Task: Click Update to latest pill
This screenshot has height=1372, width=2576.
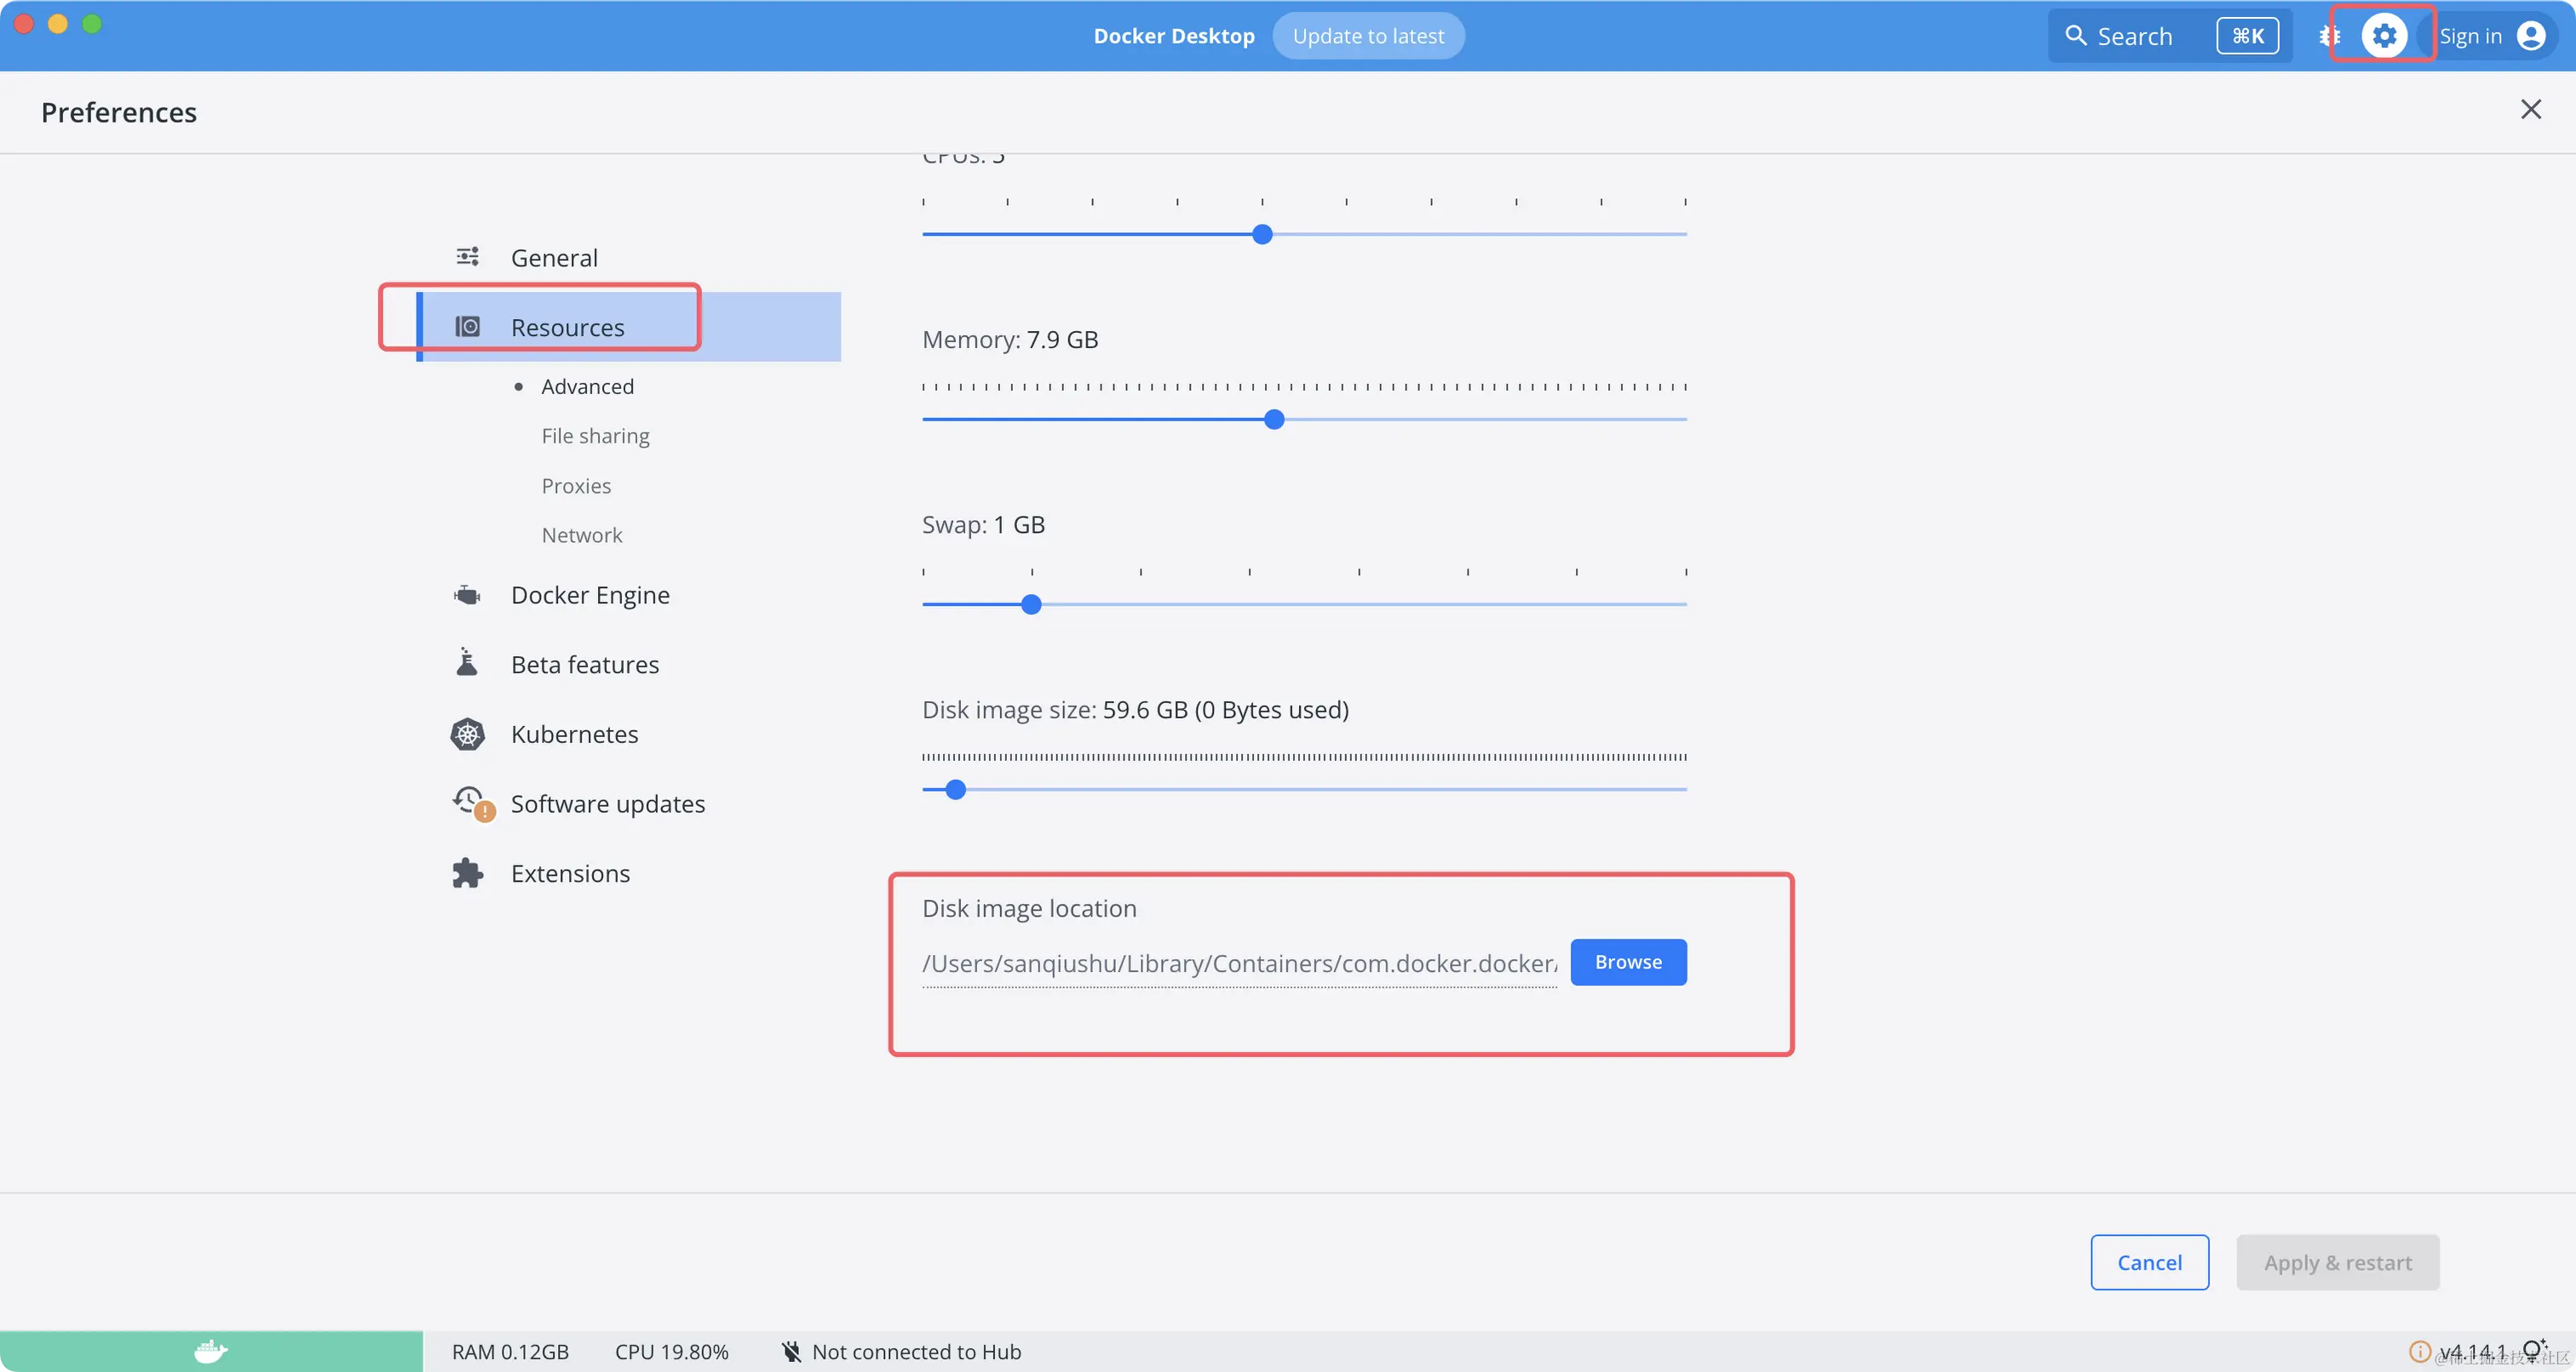Action: pyautogui.click(x=1367, y=36)
